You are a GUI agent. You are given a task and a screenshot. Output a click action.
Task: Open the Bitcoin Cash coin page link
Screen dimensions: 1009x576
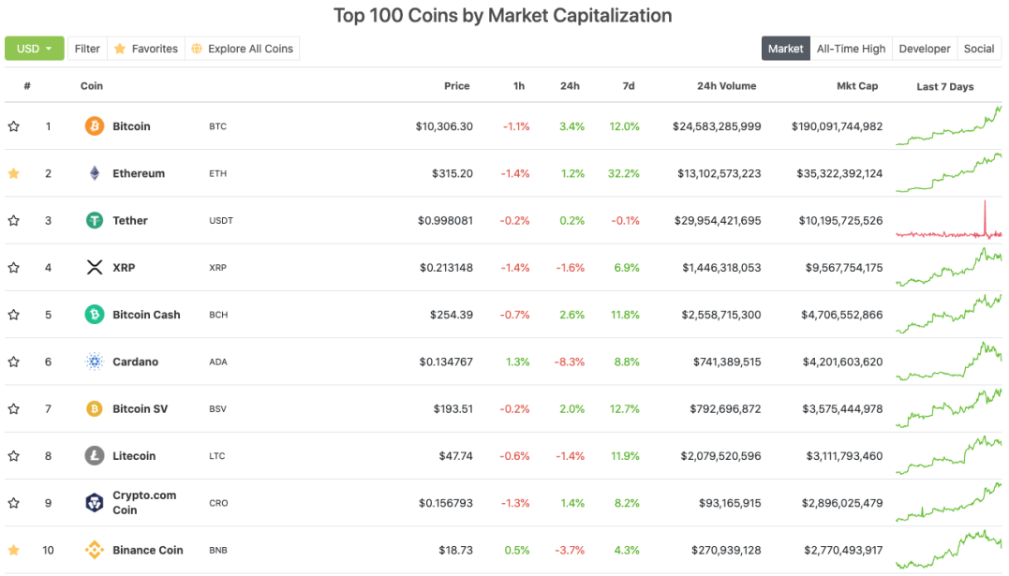click(x=146, y=315)
